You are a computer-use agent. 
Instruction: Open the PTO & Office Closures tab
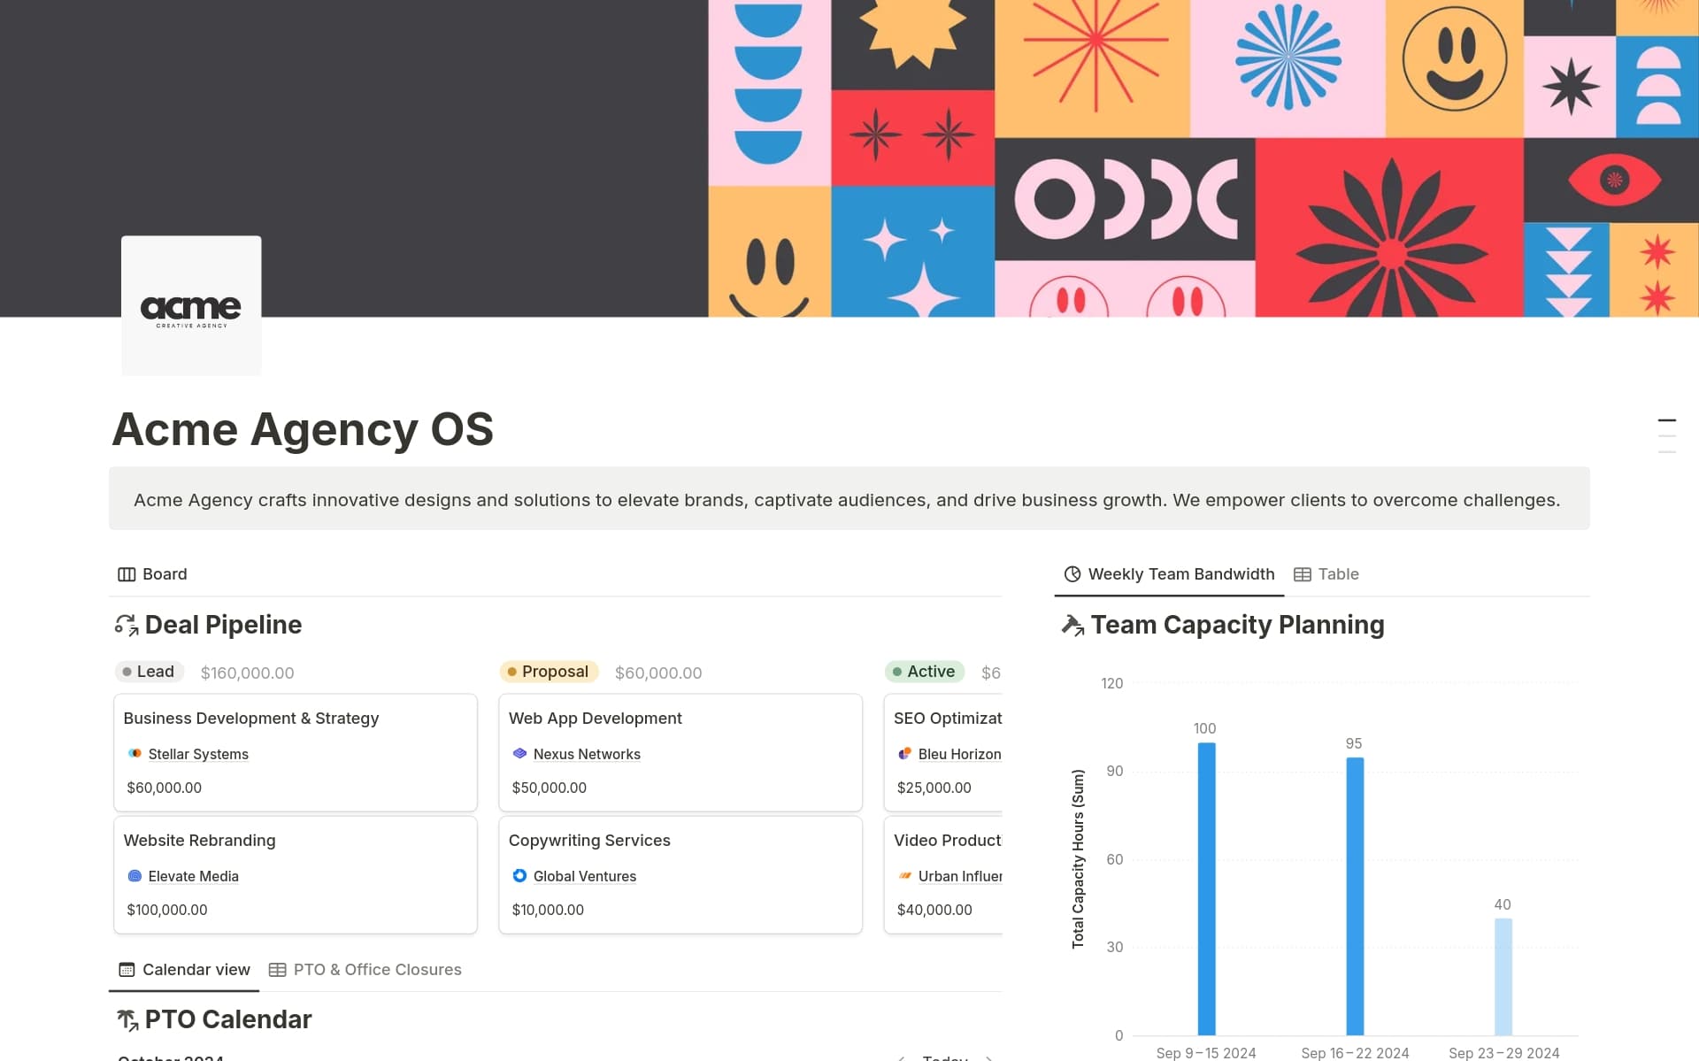tap(365, 970)
